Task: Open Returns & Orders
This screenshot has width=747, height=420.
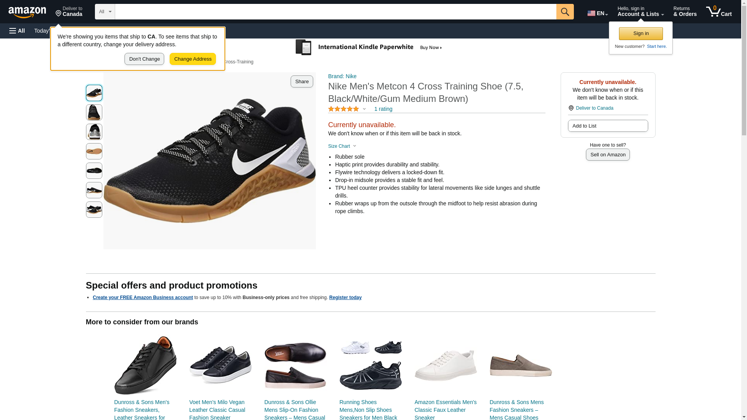Action: pos(685,12)
